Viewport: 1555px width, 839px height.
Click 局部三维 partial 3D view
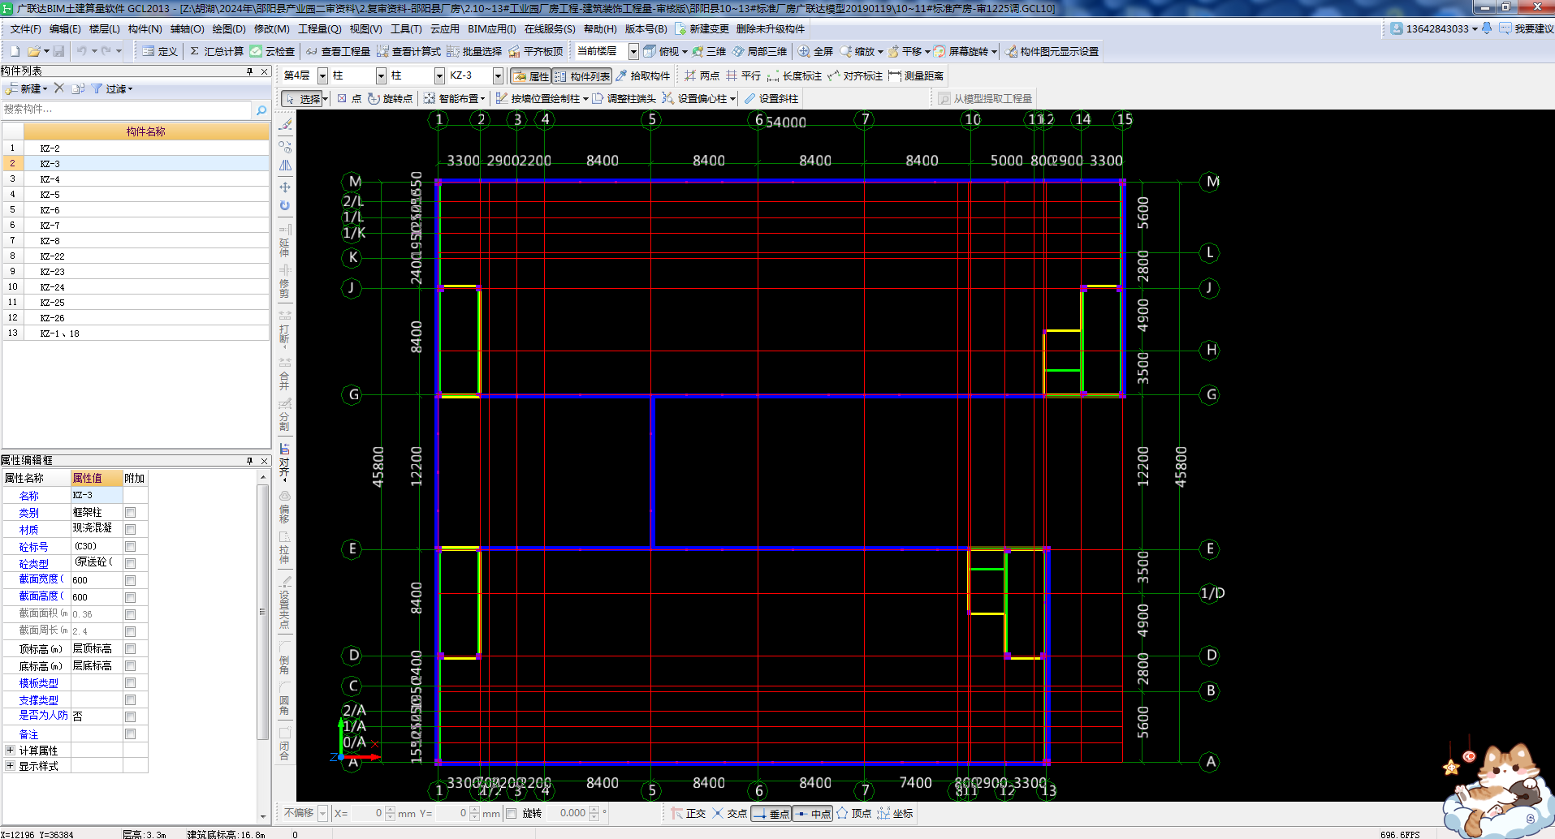point(759,51)
